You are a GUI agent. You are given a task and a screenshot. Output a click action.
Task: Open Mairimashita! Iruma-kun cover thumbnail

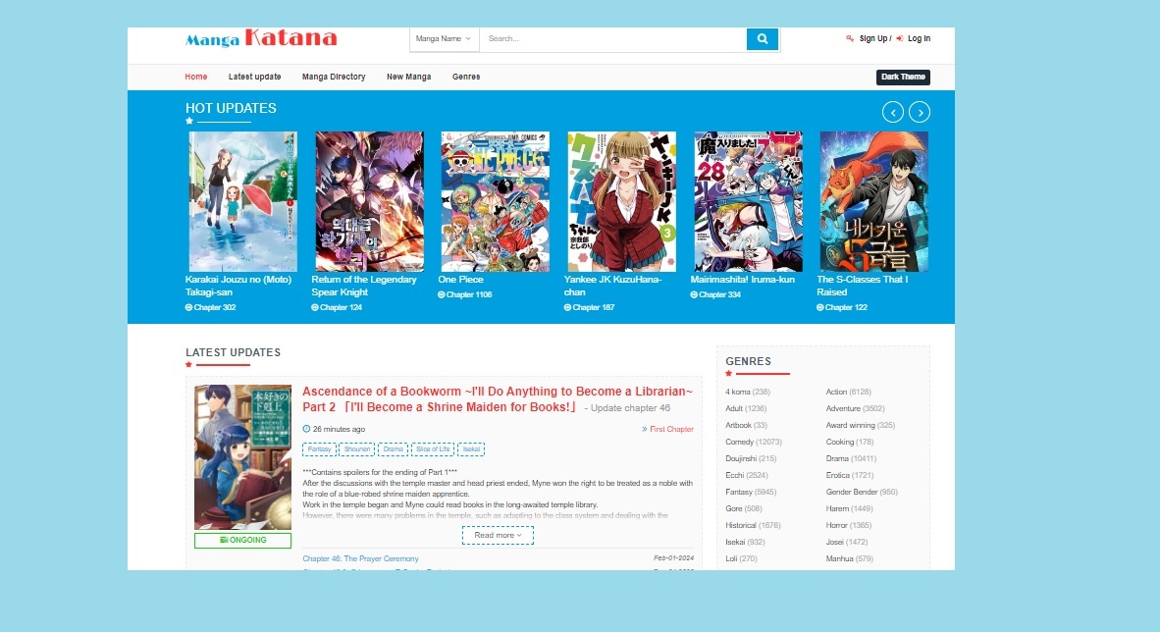pyautogui.click(x=748, y=201)
